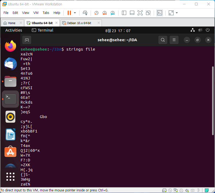Click the terminal vertical scrollbar
This screenshot has width=215, height=193.
[213, 101]
